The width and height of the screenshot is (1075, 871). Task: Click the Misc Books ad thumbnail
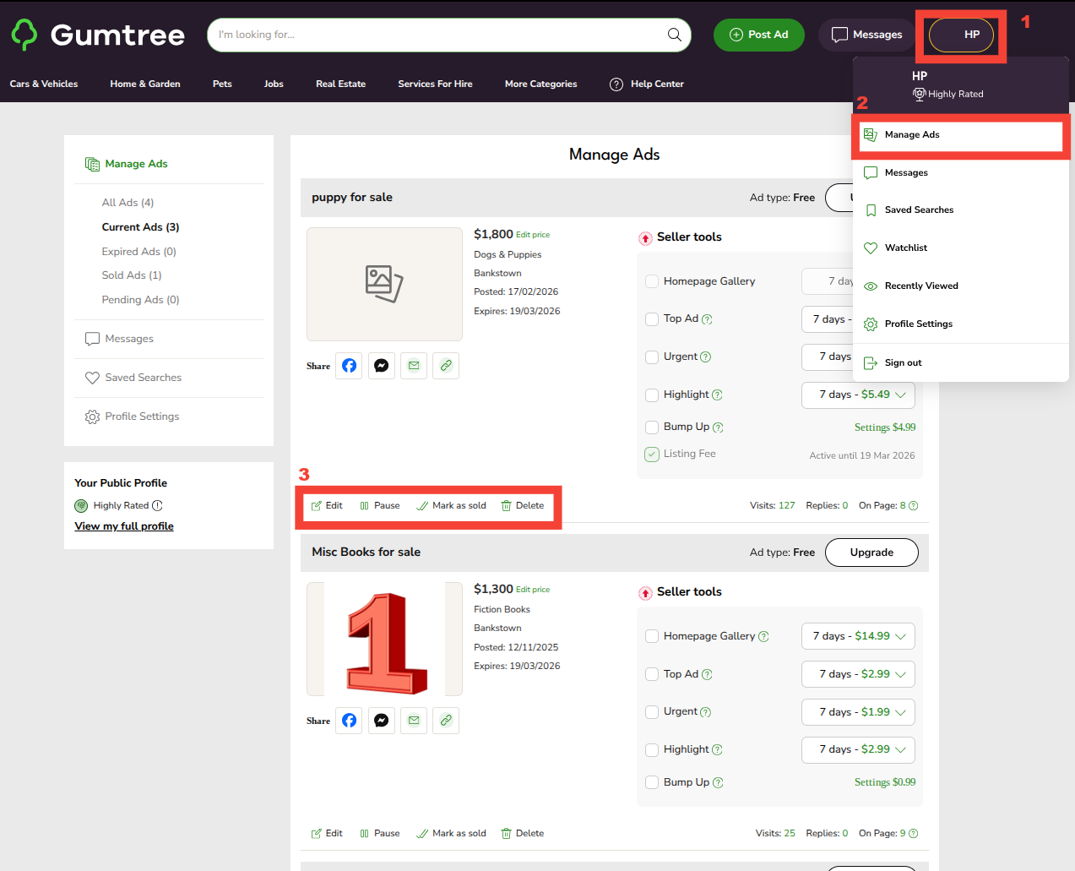[385, 640]
